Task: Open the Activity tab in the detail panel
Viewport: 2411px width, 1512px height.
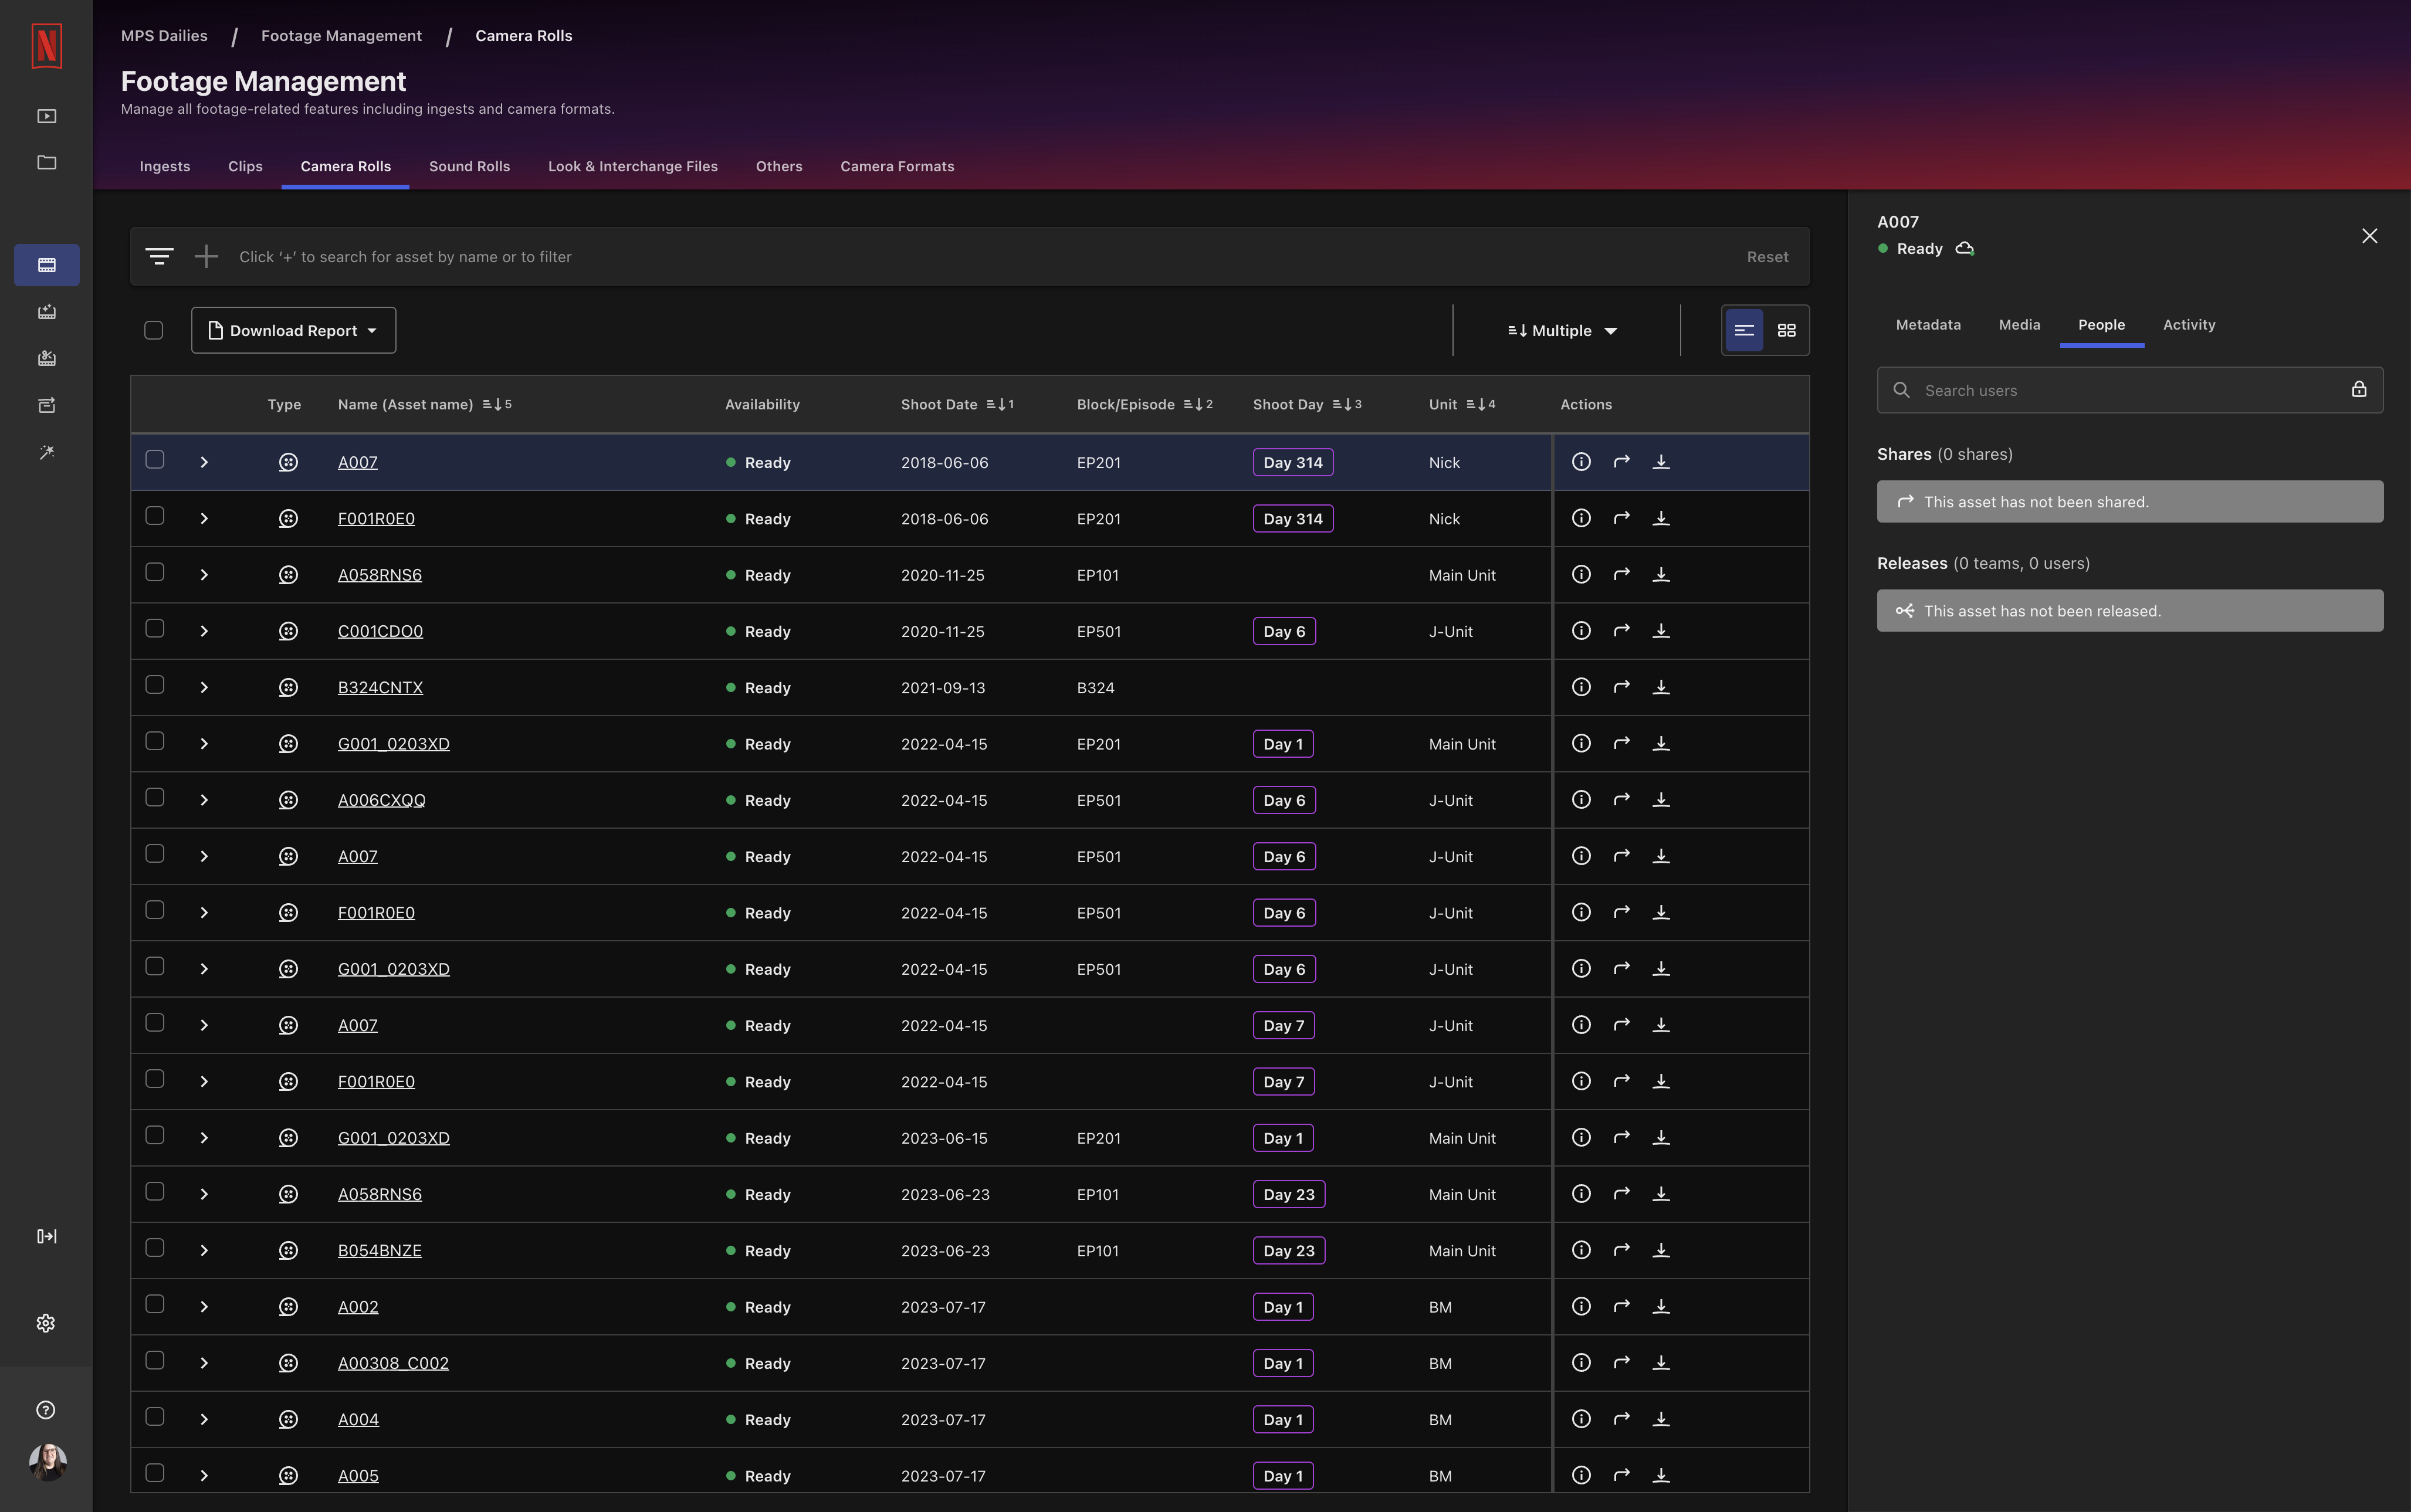Action: click(2189, 325)
